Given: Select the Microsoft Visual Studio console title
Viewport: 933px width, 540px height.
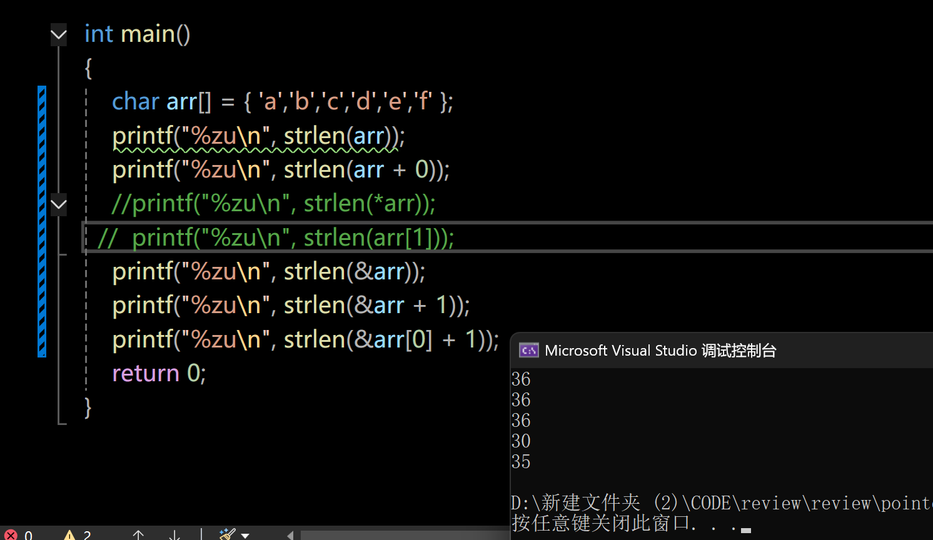Looking at the screenshot, I should click(660, 351).
